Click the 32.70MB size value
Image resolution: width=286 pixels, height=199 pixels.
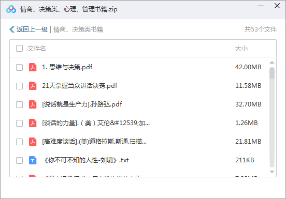[248, 104]
